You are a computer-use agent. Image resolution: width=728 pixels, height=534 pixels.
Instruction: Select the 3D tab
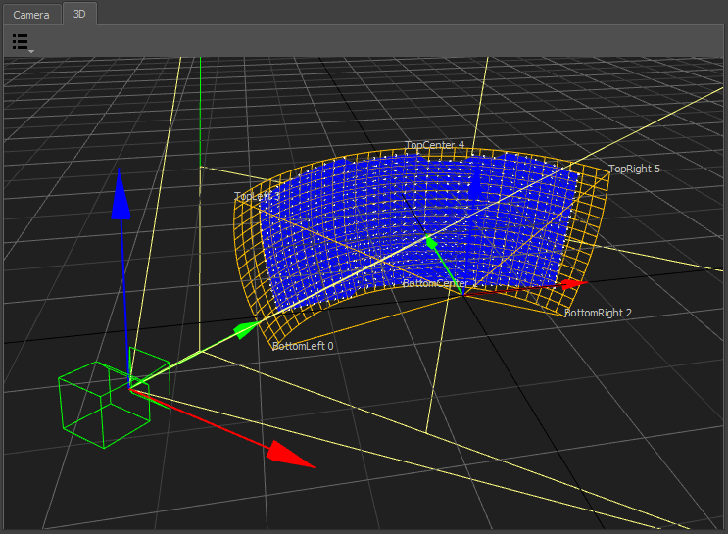(79, 15)
